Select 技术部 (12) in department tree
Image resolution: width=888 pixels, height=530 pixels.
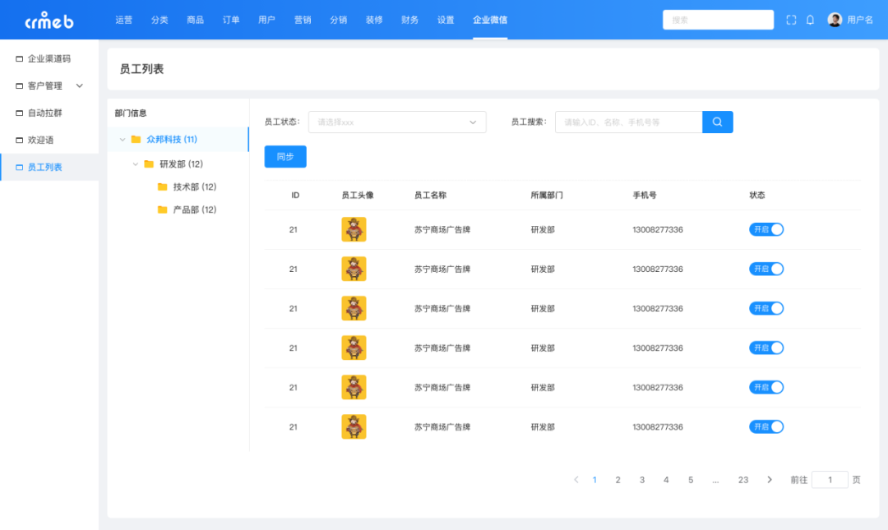(195, 187)
